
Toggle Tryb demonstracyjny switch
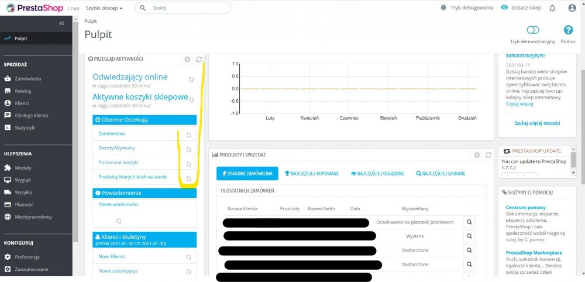tap(533, 30)
